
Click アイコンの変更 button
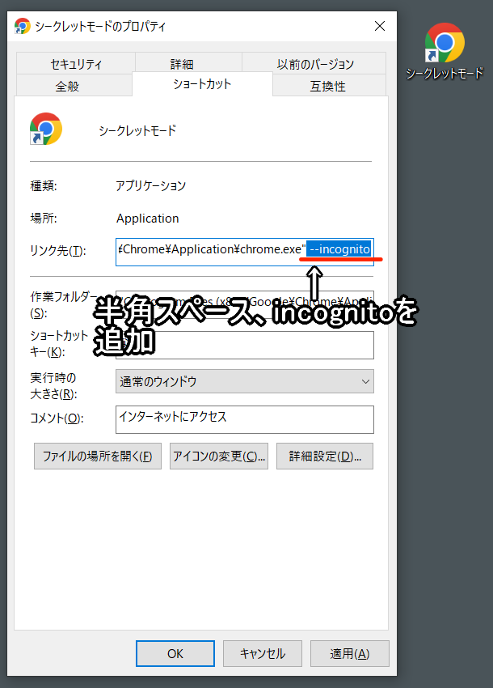pos(219,457)
